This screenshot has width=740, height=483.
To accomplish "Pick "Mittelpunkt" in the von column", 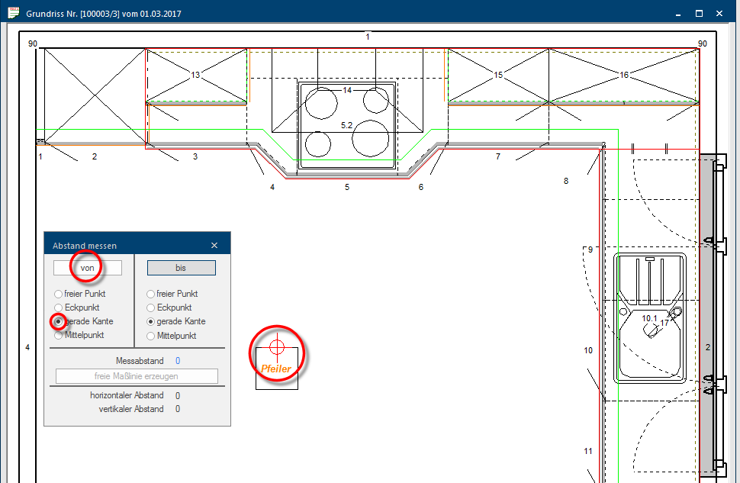I will pyautogui.click(x=58, y=335).
